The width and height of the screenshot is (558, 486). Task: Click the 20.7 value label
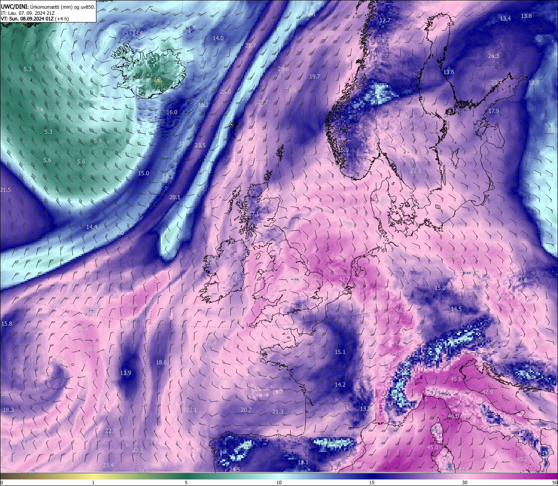click(x=246, y=410)
